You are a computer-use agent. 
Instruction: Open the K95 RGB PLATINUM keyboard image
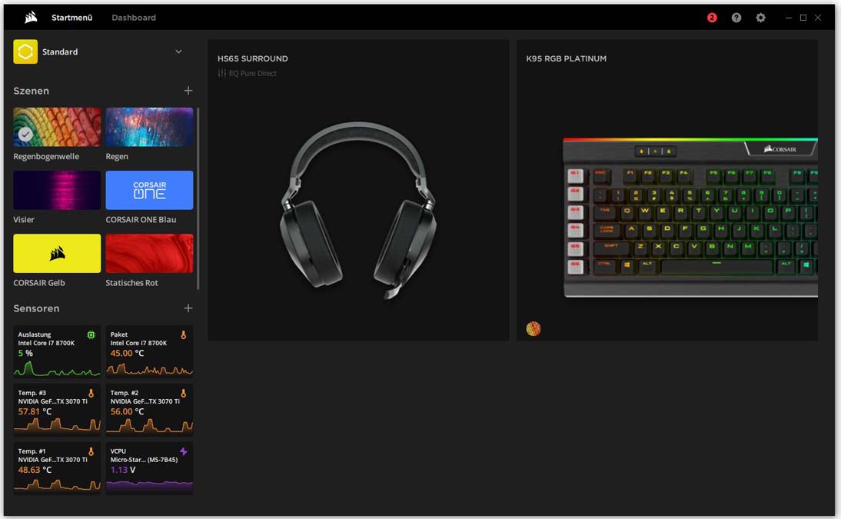click(x=690, y=218)
